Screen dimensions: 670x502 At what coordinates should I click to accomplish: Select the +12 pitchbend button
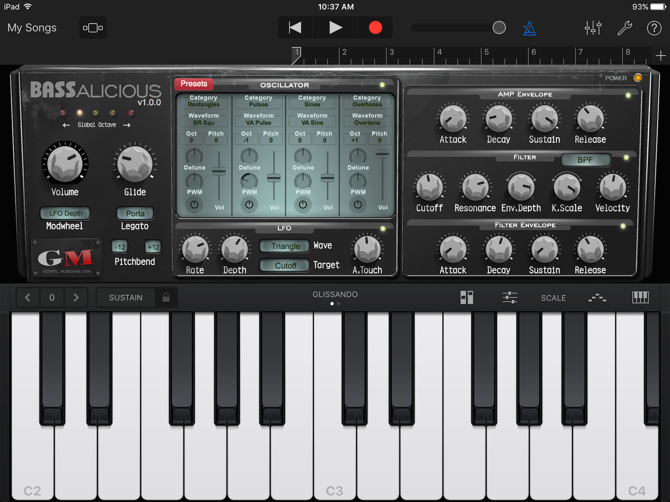pos(153,247)
